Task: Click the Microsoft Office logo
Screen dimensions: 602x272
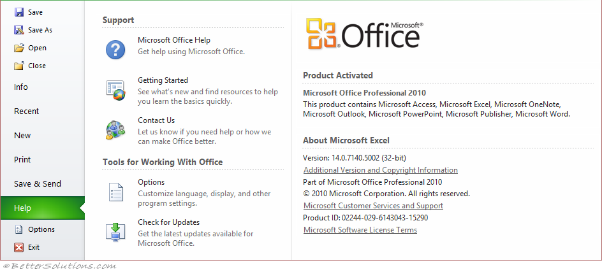Action: tap(364, 34)
